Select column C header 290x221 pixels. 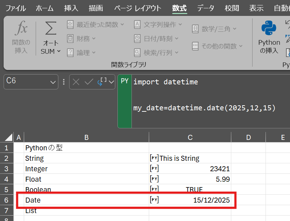pyautogui.click(x=190, y=137)
